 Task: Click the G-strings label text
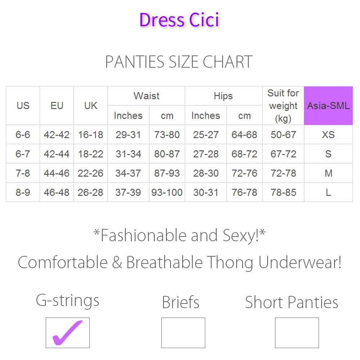[68, 301]
